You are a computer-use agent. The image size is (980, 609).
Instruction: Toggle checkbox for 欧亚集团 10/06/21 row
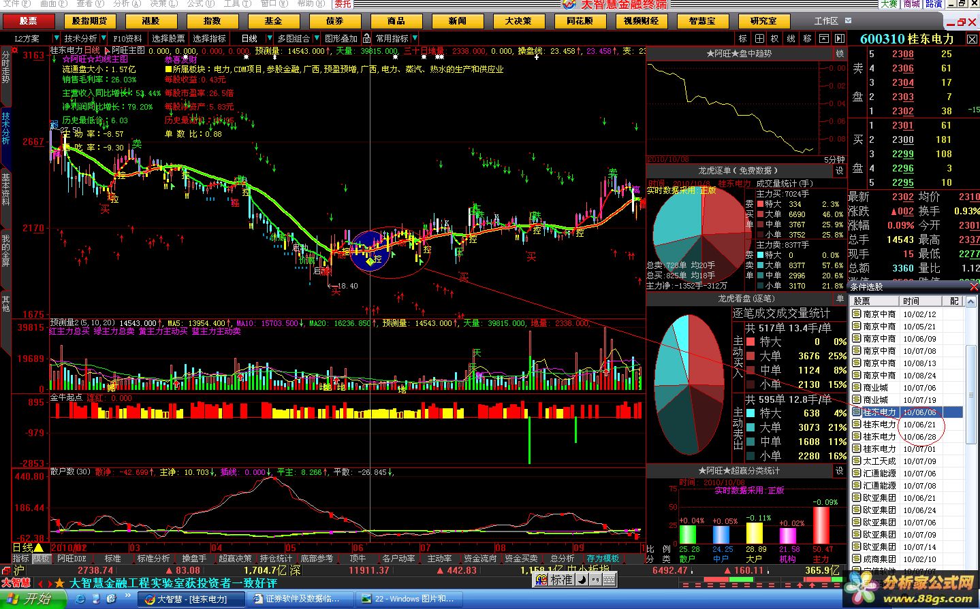coord(857,497)
